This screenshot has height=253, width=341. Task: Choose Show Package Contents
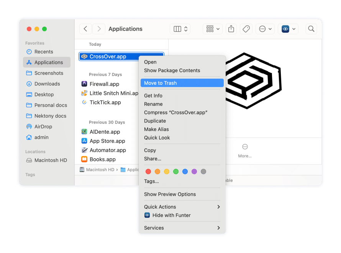pos(182,71)
